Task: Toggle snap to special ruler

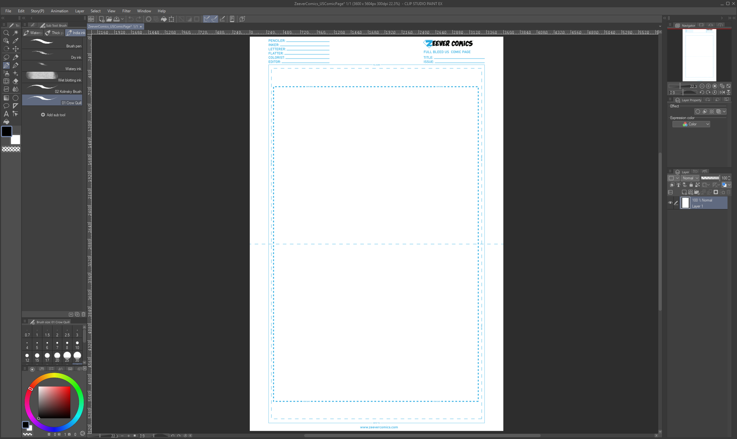Action: click(x=215, y=19)
